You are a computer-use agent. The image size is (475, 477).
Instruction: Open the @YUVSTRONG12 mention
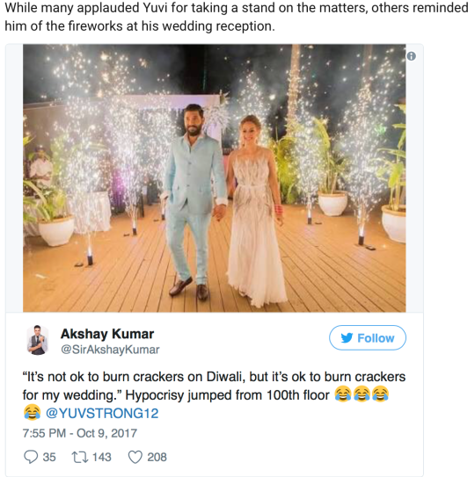click(x=102, y=413)
